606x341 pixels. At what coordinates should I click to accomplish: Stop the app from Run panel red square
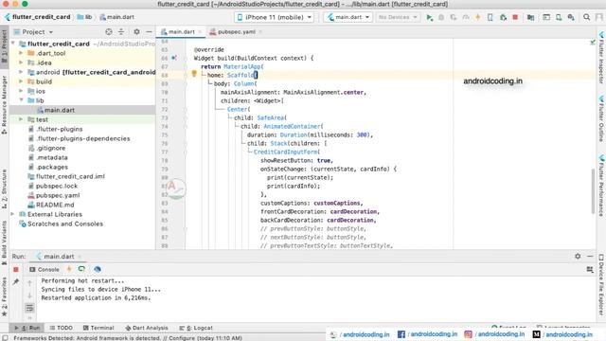click(x=16, y=269)
